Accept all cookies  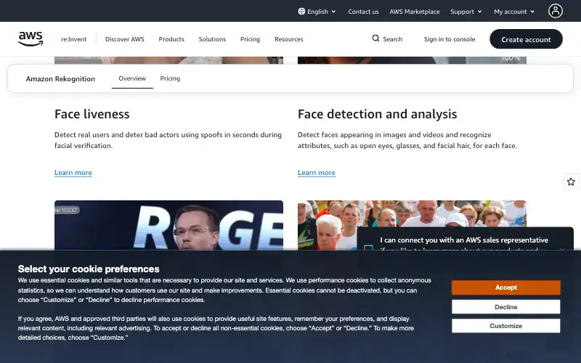(505, 287)
